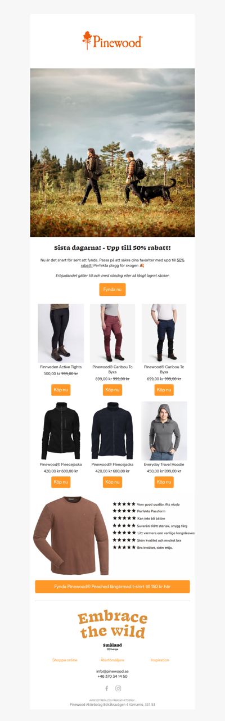The width and height of the screenshot is (225, 721).
Task: Open the Inspiration footer link
Action: 160,660
